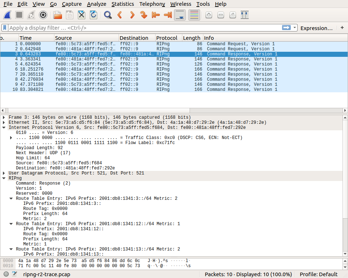Expand the Frame 3 details
The width and height of the screenshot is (348, 278).
tap(4, 117)
